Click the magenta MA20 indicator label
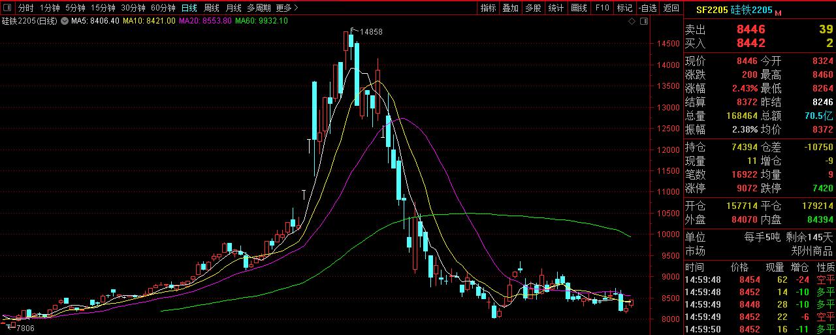The width and height of the screenshot is (836, 335). pyautogui.click(x=205, y=21)
